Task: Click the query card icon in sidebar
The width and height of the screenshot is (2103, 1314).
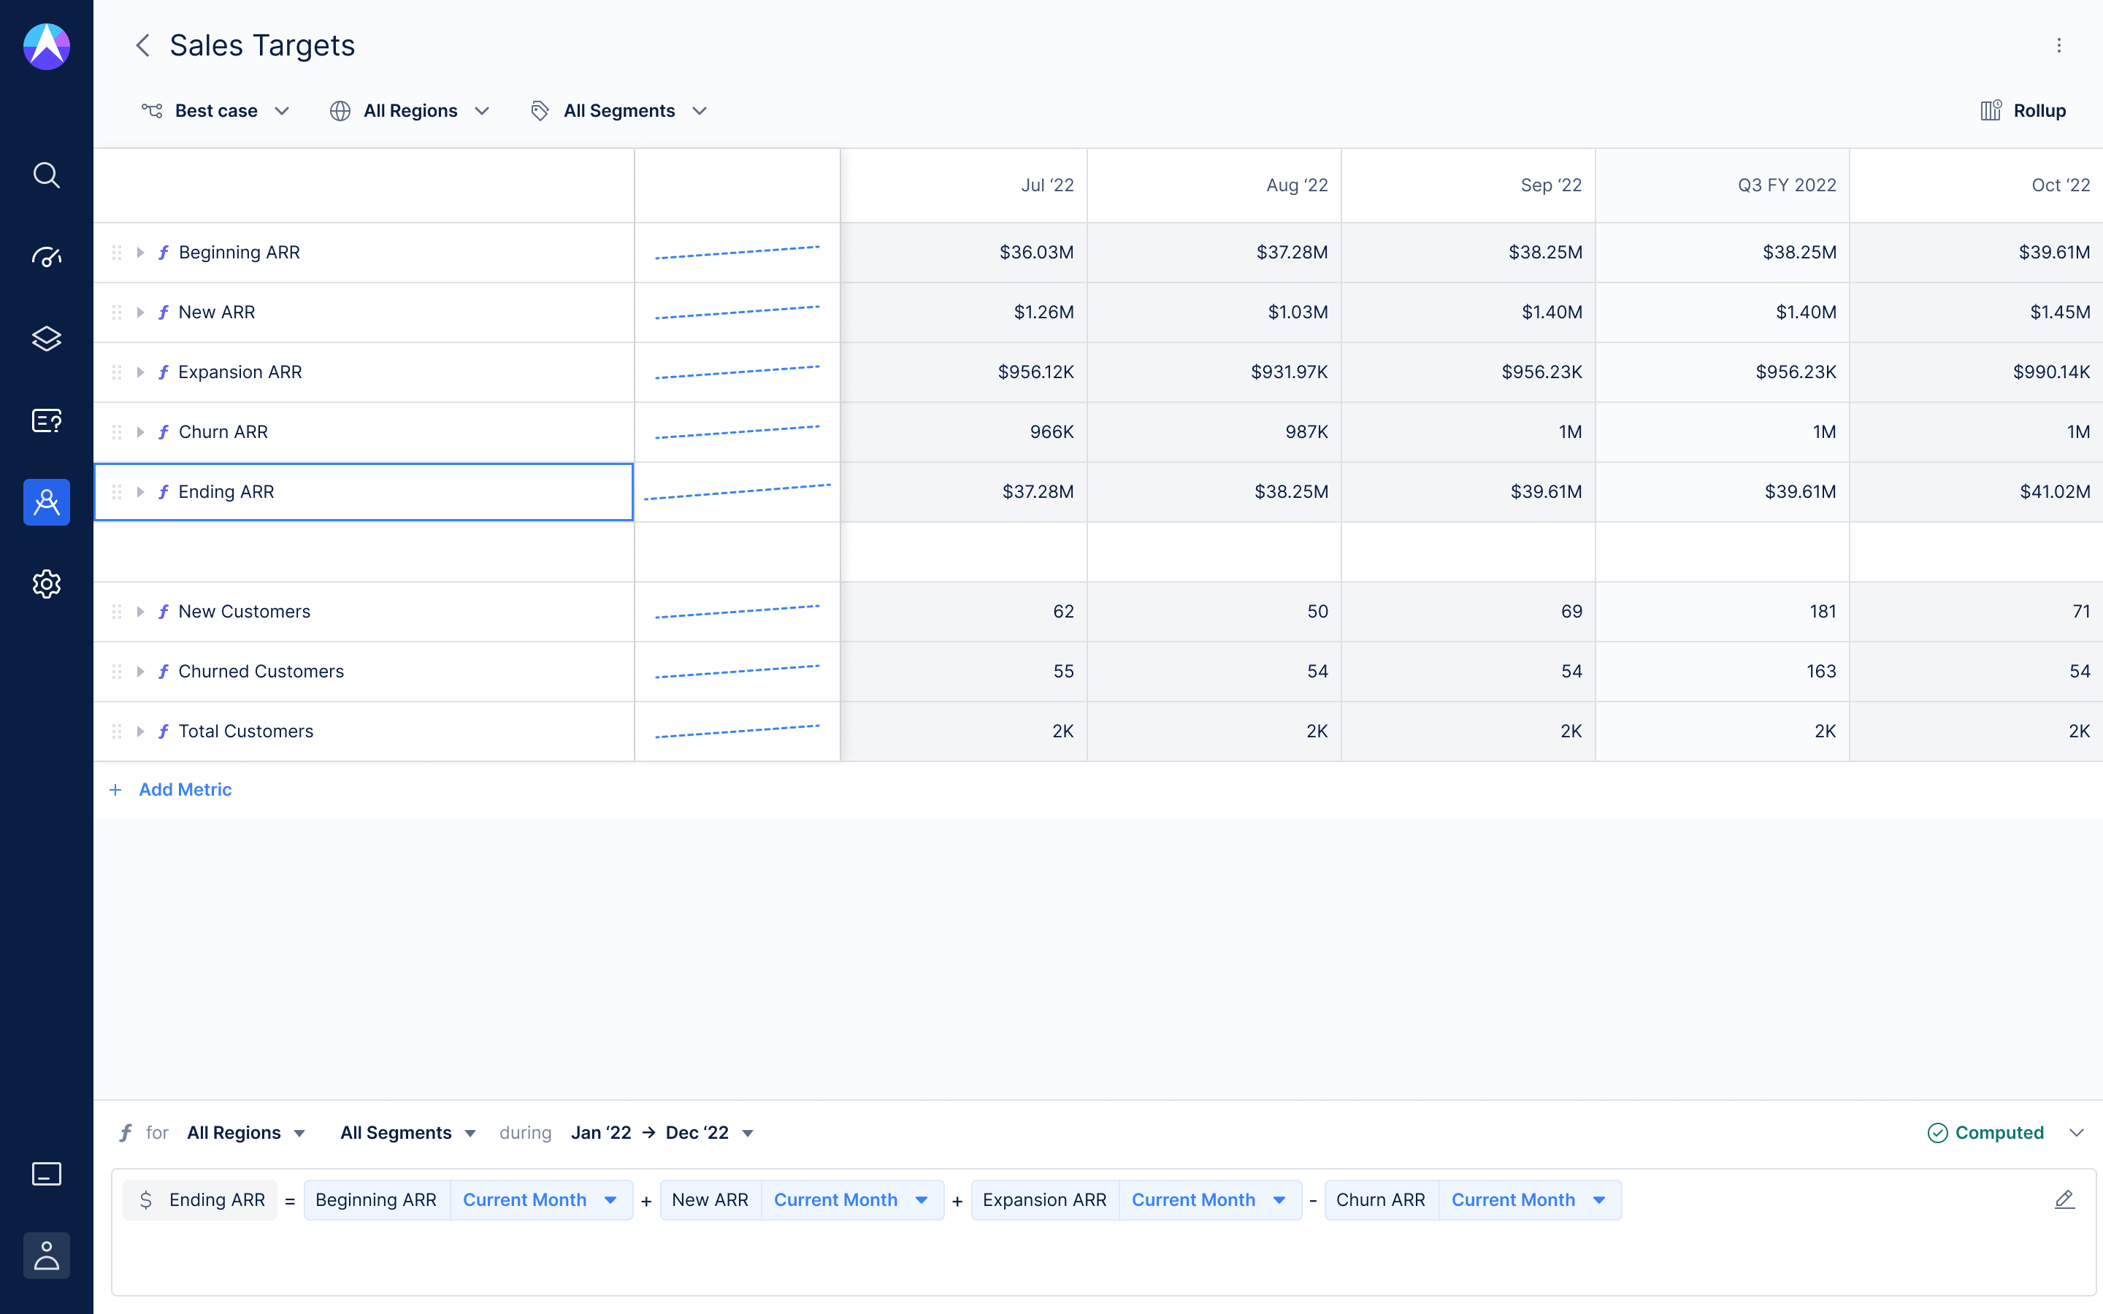Action: pyautogui.click(x=46, y=420)
